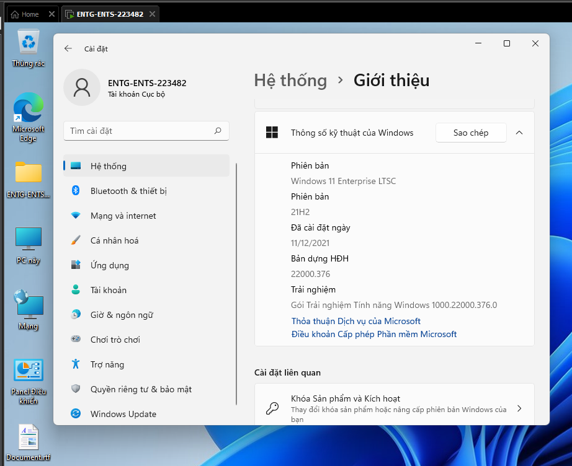572x466 pixels.
Task: Click the shield icon beside Quyền riêng tư
Action: coord(76,389)
